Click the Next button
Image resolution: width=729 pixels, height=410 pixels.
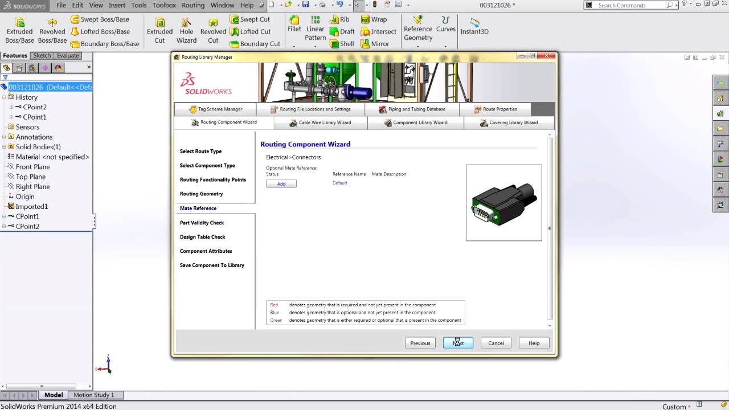[458, 343]
